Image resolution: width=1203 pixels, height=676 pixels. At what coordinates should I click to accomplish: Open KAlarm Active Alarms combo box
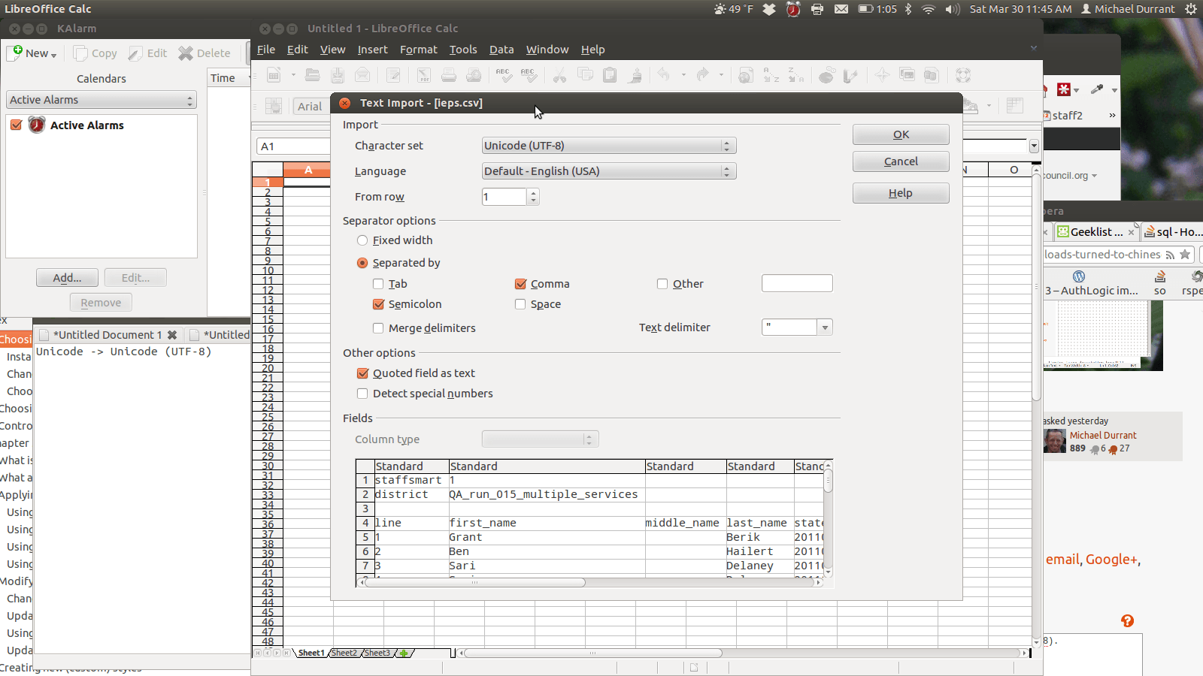pos(102,100)
